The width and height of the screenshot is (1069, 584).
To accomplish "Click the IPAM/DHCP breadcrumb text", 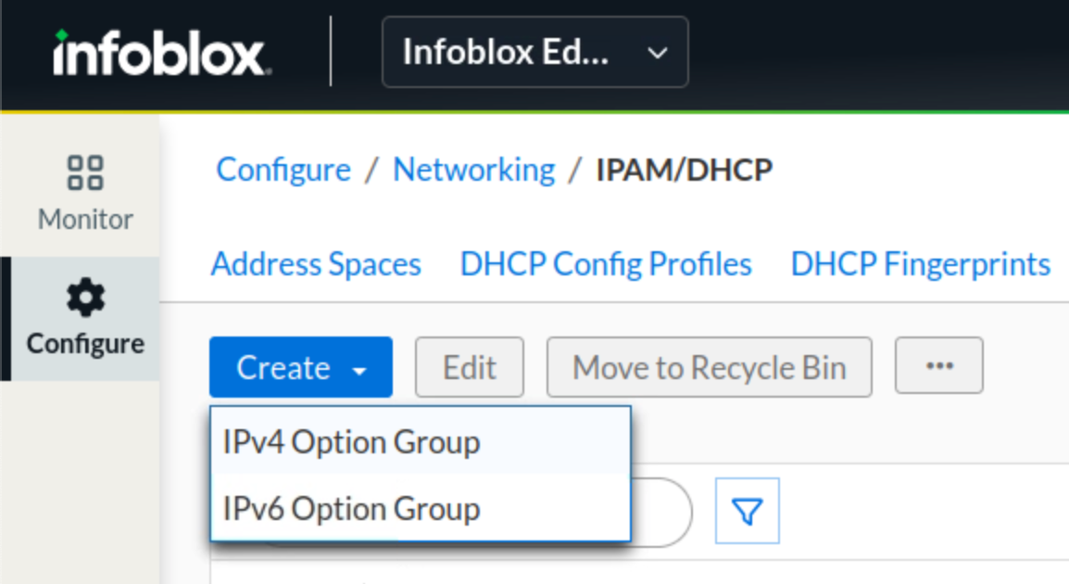I will pos(684,170).
